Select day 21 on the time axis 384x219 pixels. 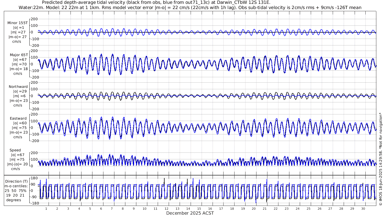pyautogui.click(x=265, y=209)
